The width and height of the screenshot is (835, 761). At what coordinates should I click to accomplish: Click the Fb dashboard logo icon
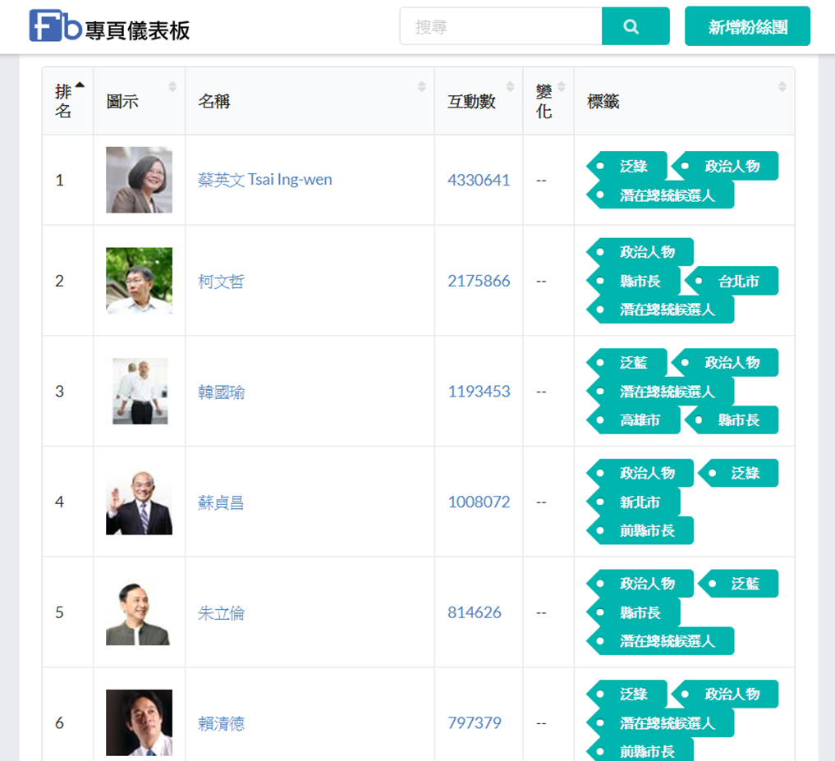(x=55, y=25)
